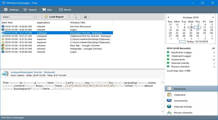This screenshot has height=120, width=218.
Task: Open the User dropdown combo box
Action: point(23,17)
